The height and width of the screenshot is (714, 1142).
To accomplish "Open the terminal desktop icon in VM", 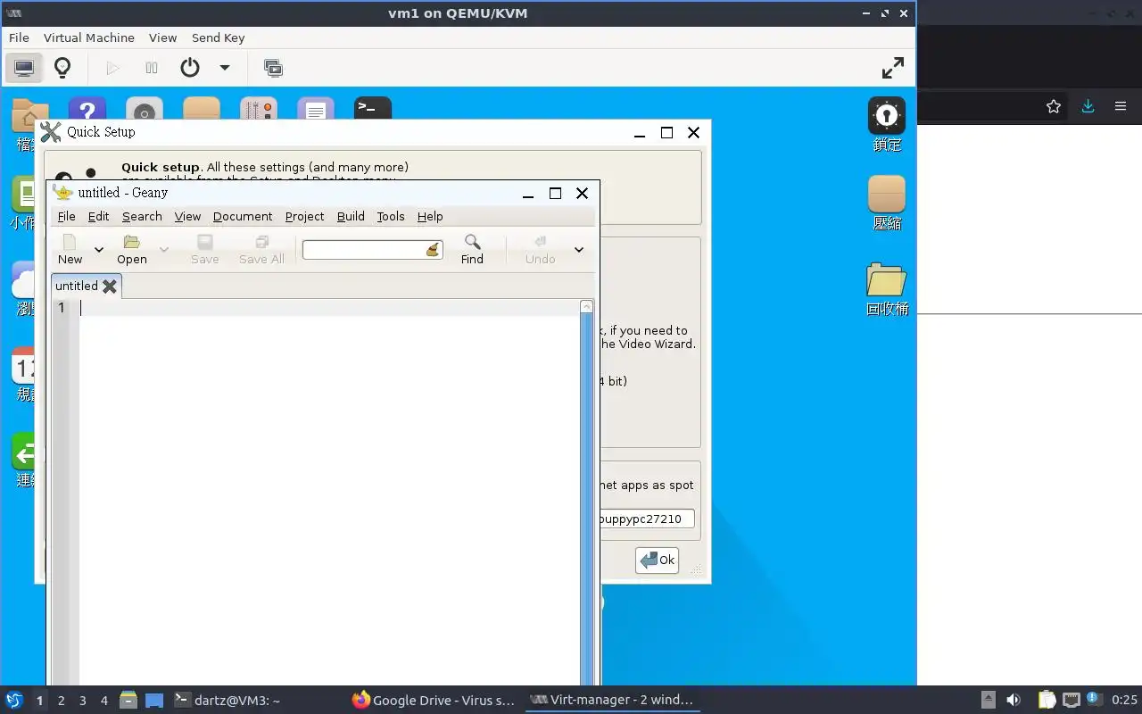I will click(x=373, y=109).
